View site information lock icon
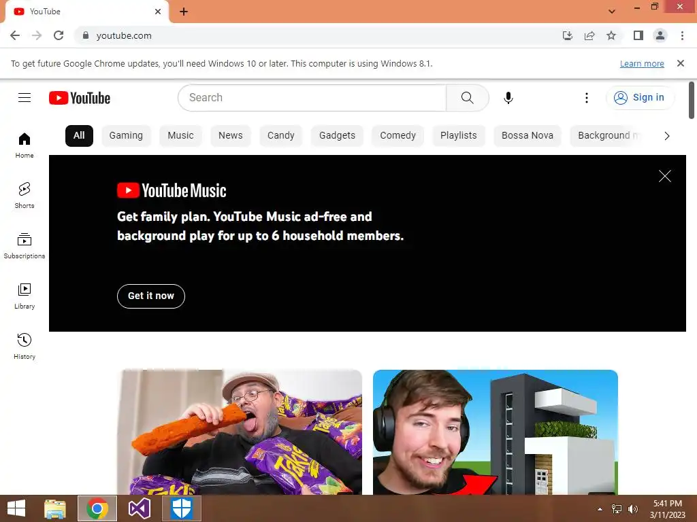 pyautogui.click(x=86, y=35)
